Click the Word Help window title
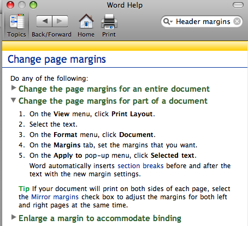Image resolution: width=248 pixels, height=226 pixels. (125, 5)
